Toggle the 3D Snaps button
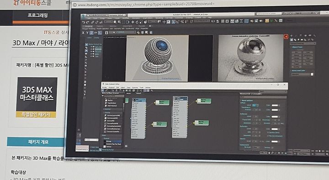 [x=173, y=22]
